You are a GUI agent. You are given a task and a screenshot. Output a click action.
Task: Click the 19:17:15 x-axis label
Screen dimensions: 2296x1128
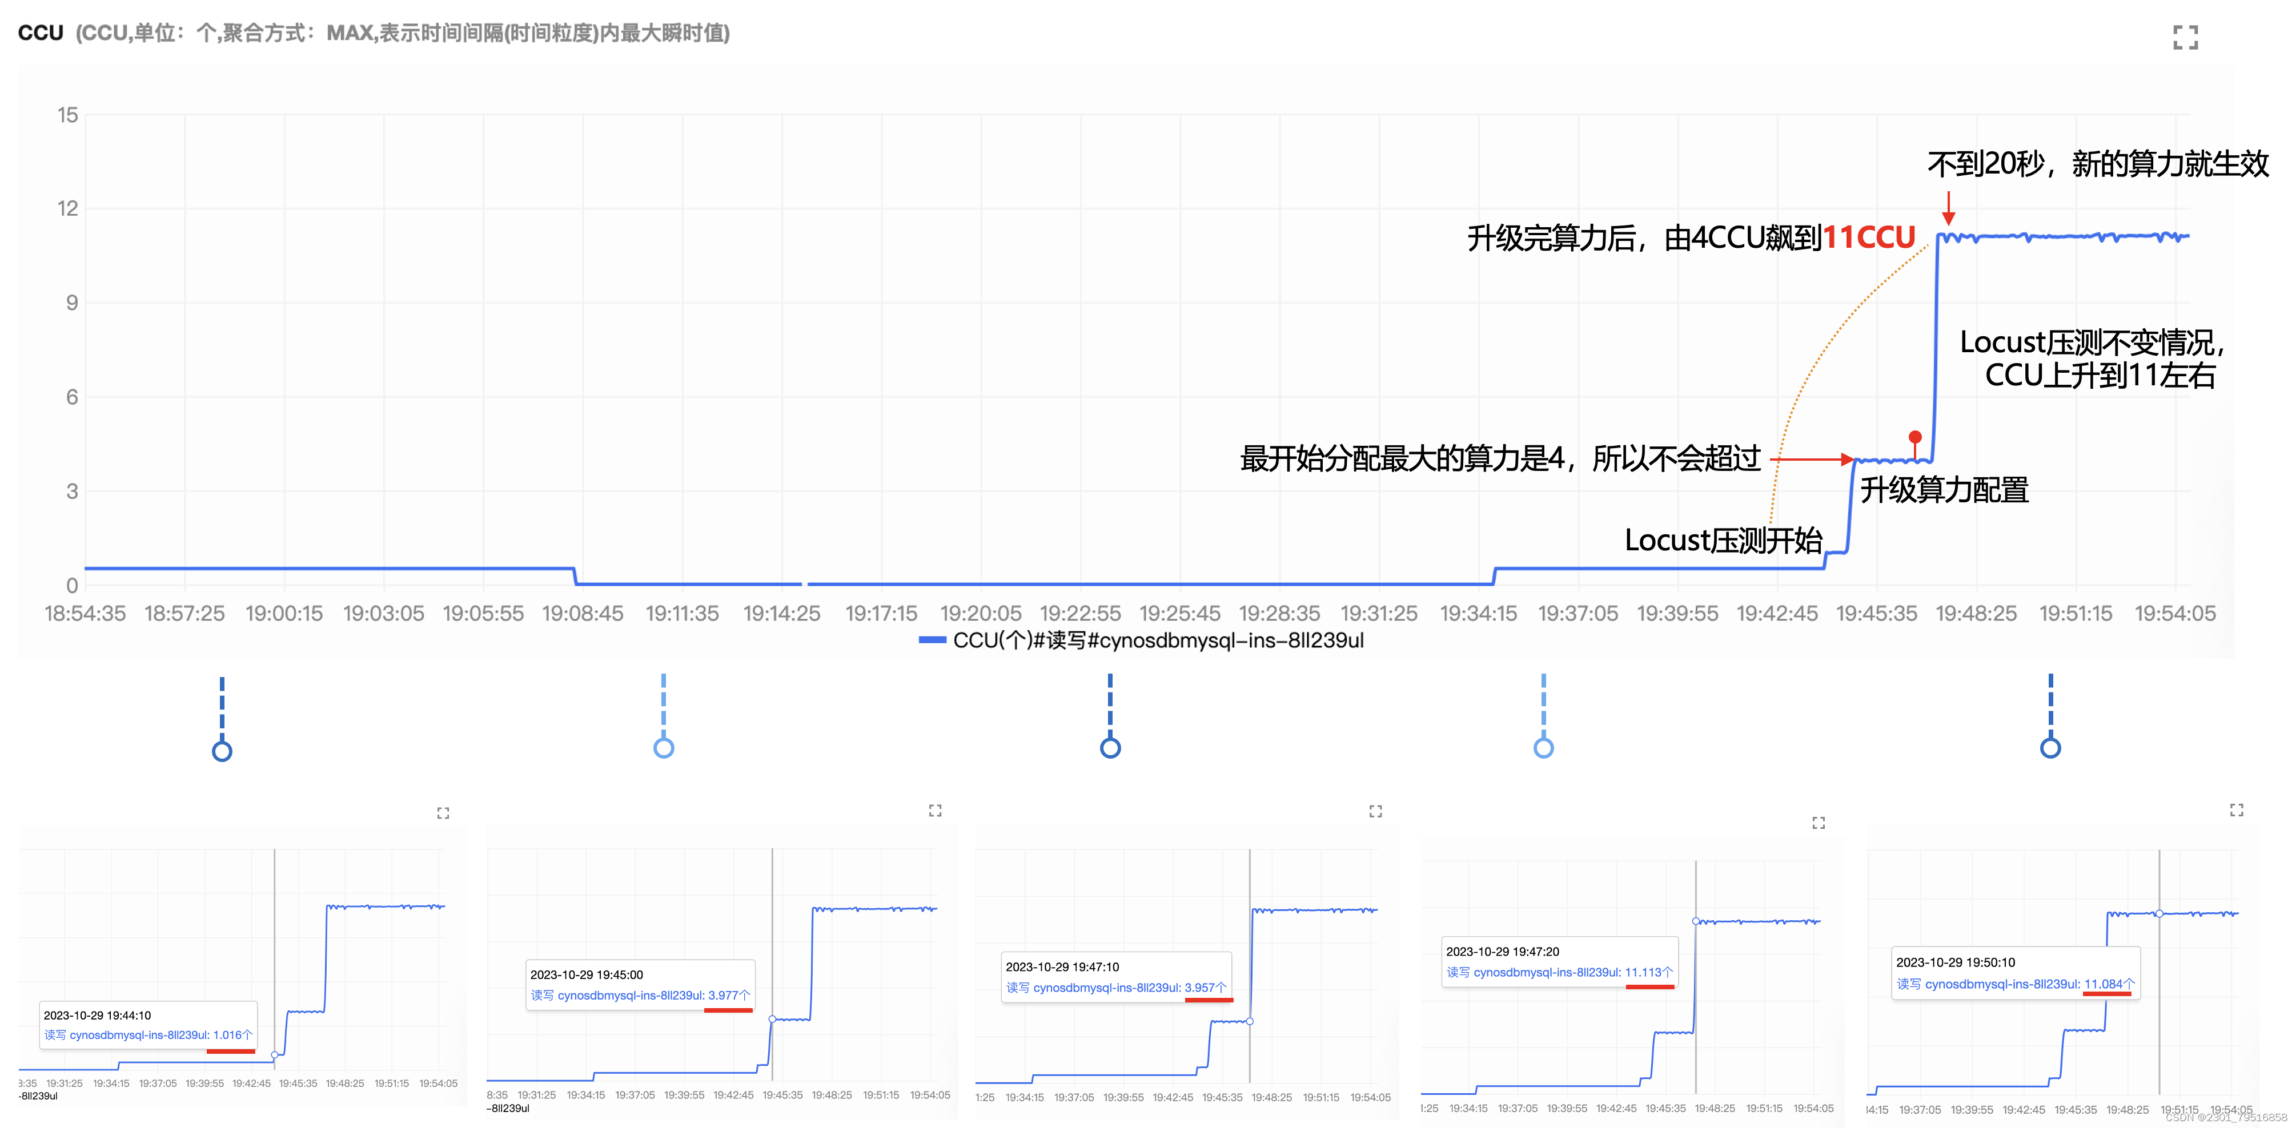pyautogui.click(x=881, y=613)
